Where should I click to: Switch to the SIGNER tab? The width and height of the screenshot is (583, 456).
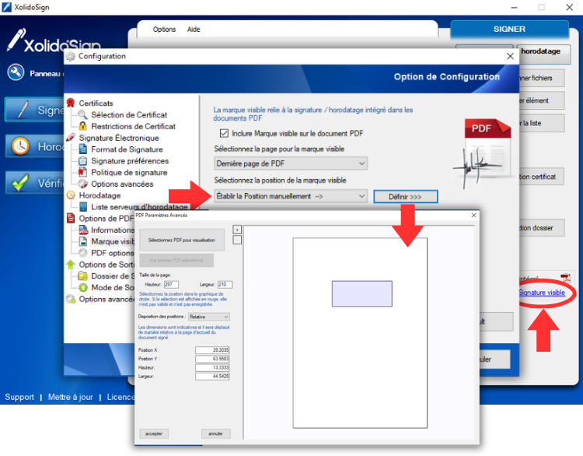(x=509, y=29)
